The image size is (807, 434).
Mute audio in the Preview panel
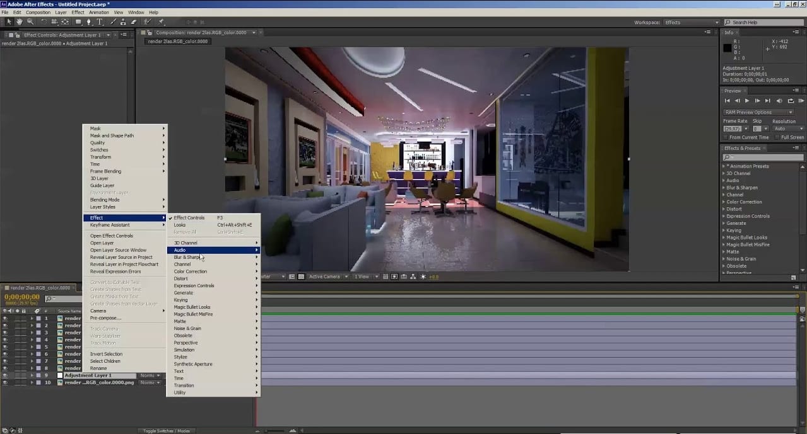point(779,101)
